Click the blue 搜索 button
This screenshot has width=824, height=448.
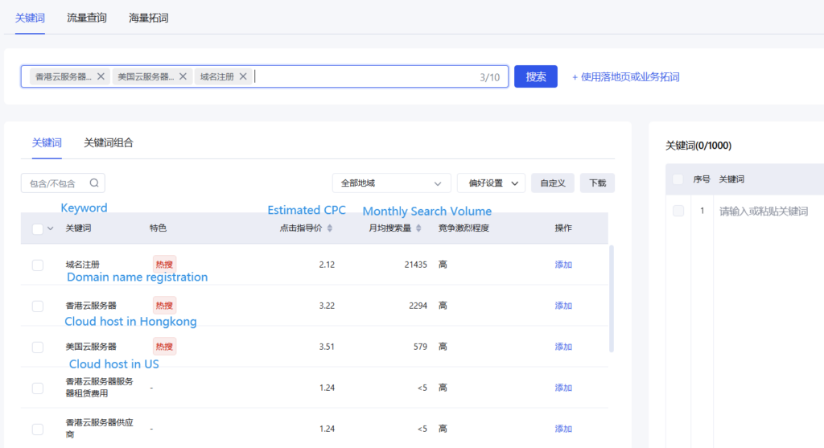point(535,76)
